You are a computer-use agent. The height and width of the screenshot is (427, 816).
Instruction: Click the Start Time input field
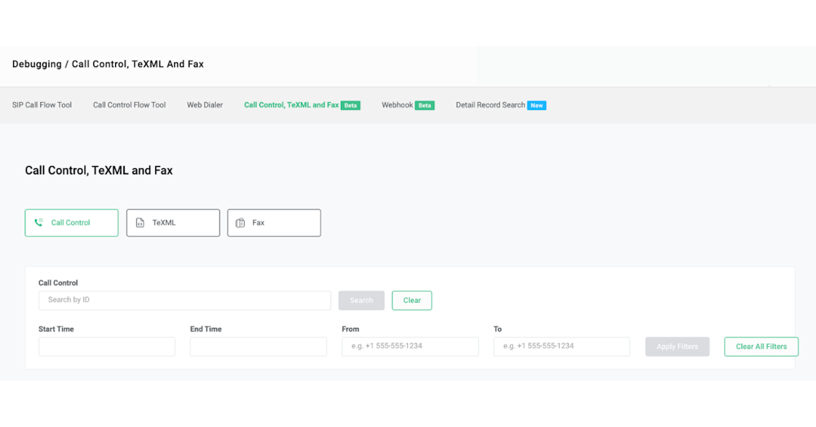(x=106, y=347)
